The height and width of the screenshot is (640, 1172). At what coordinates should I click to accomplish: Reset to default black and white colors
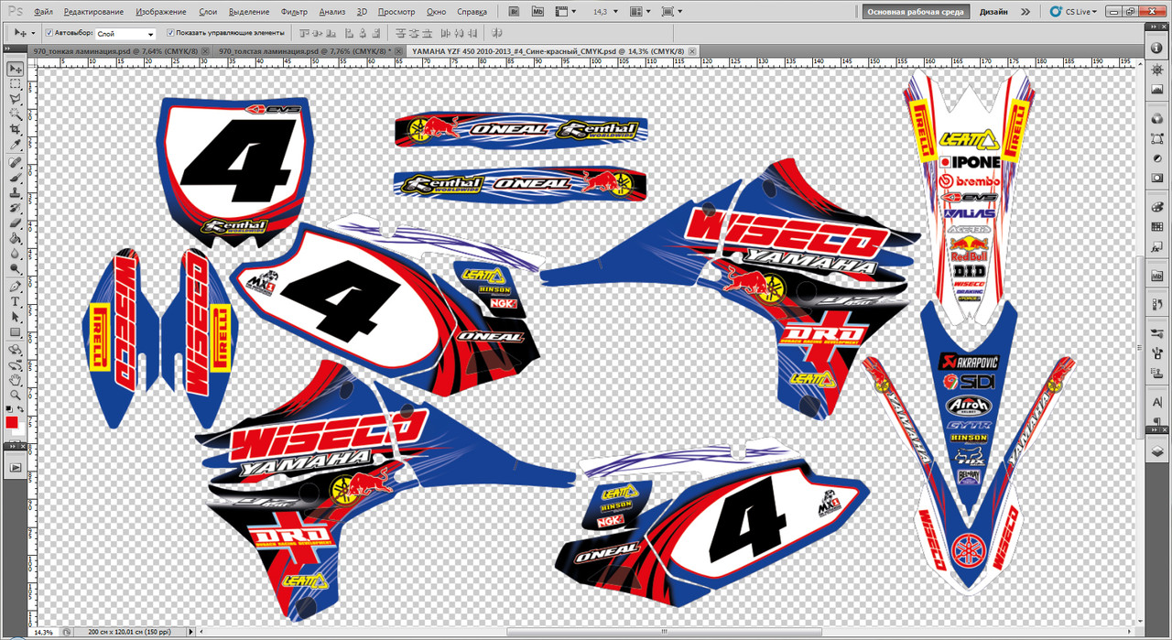(8, 409)
